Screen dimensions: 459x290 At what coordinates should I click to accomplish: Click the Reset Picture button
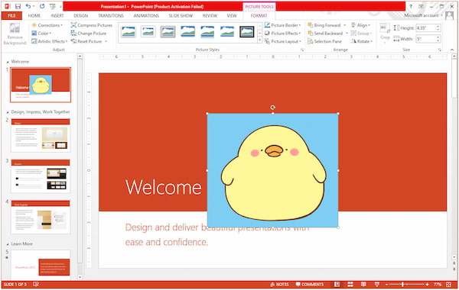point(86,41)
